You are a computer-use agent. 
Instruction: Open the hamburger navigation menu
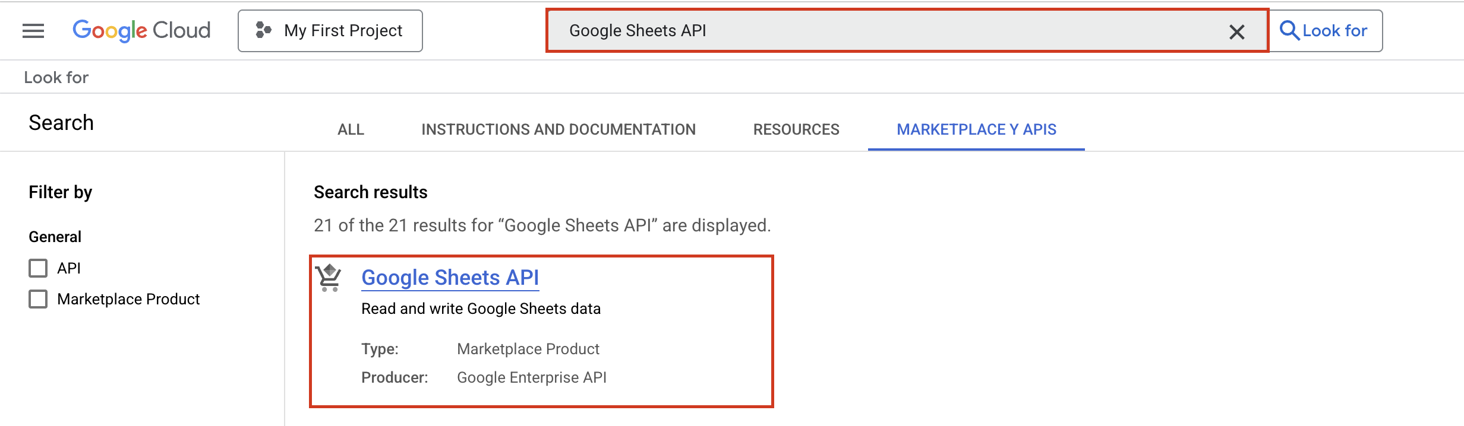[x=33, y=31]
